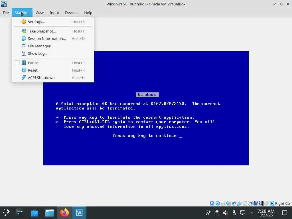Click the network adapters status icon
Image resolution: width=292 pixels, height=219 pixels.
[x=234, y=203]
